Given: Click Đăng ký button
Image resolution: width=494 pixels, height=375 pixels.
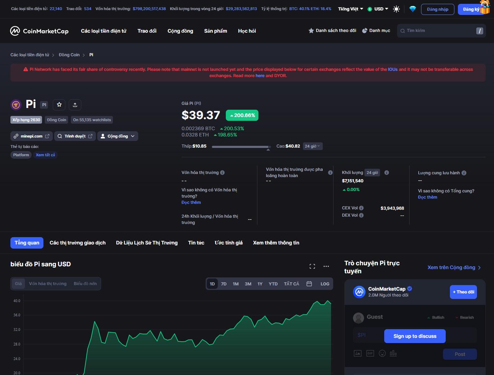Looking at the screenshot, I should [471, 9].
